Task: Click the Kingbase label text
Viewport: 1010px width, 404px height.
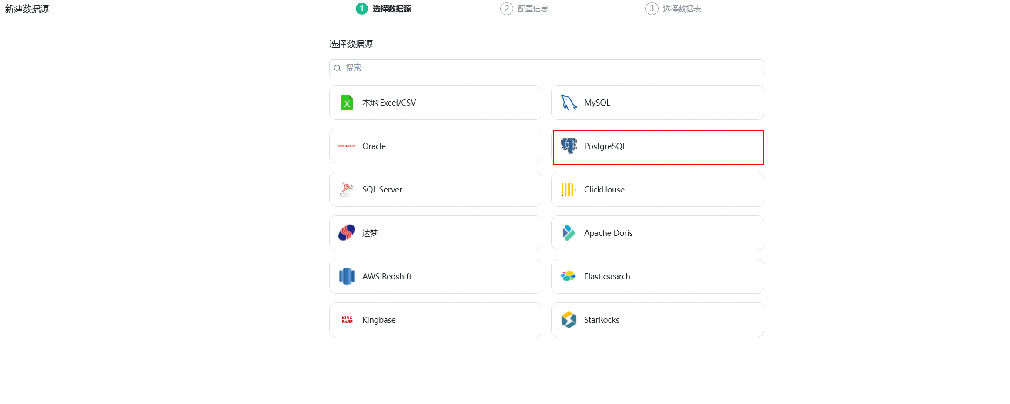Action: pos(379,320)
